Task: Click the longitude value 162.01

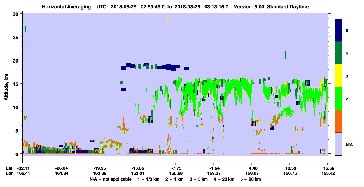Action: point(137,173)
